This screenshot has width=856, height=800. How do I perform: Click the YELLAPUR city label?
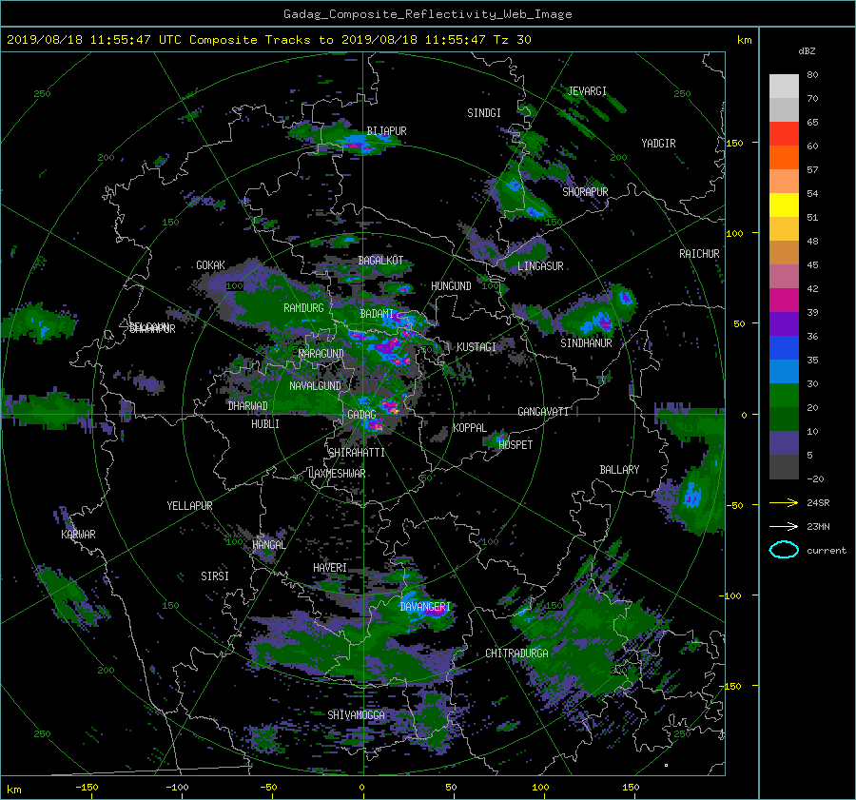click(x=189, y=506)
